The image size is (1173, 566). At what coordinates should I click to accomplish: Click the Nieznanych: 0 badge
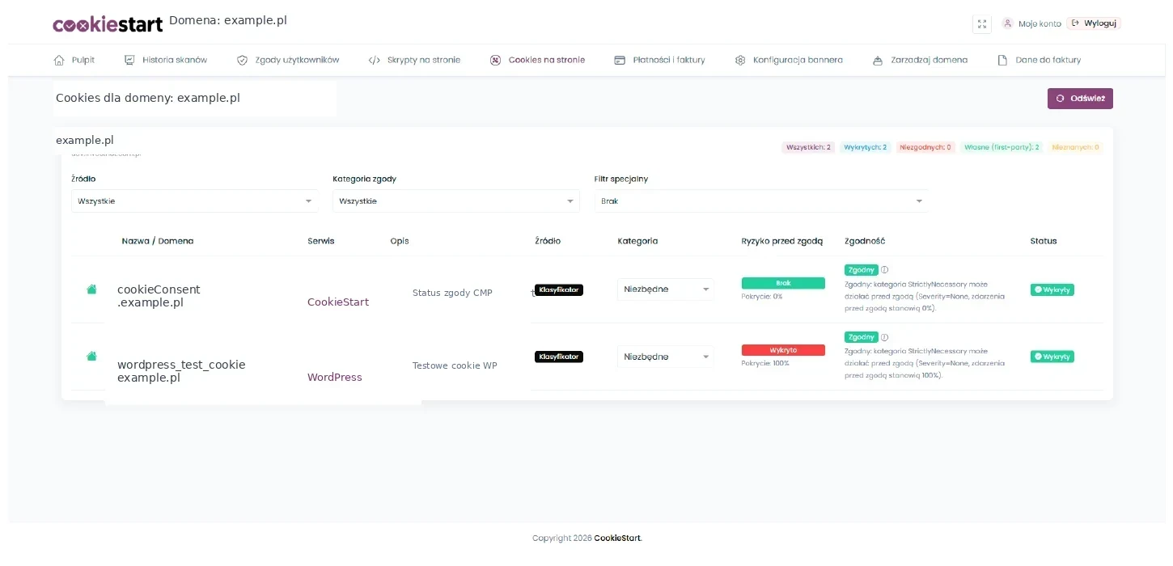pyautogui.click(x=1075, y=147)
